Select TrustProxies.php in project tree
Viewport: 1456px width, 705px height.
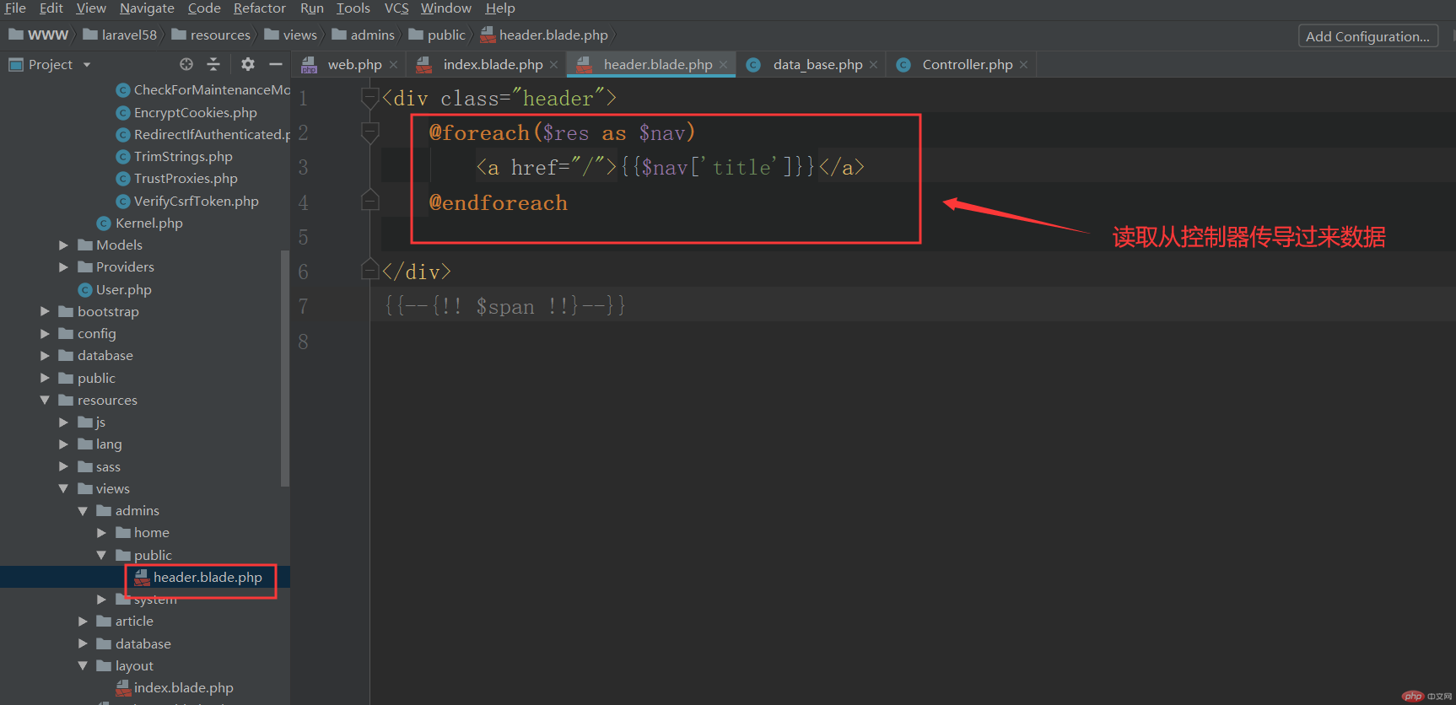pos(176,179)
